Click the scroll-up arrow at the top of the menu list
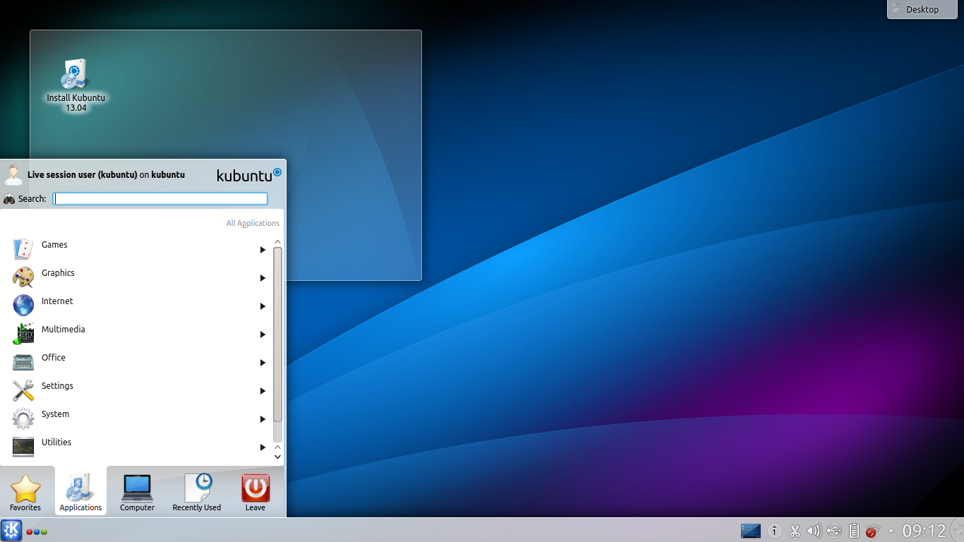964x542 pixels. (x=277, y=242)
